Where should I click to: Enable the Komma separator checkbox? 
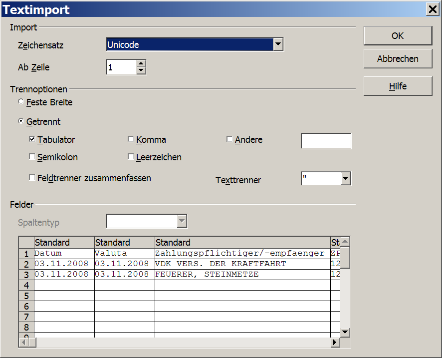(131, 139)
